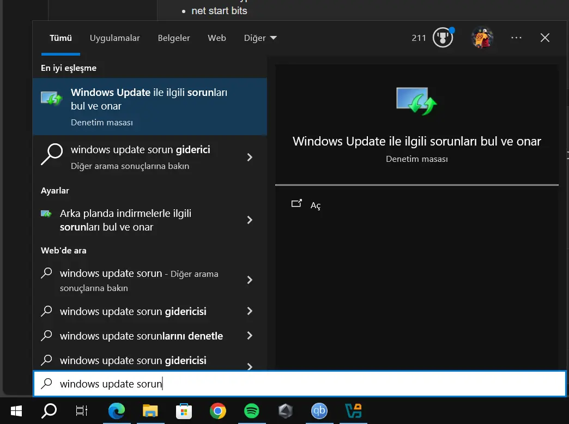Open the VS lock app in taskbar
Viewport: 569px width, 424px height.
[353, 410]
